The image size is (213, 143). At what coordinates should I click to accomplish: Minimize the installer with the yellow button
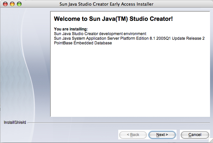pos(12,4)
